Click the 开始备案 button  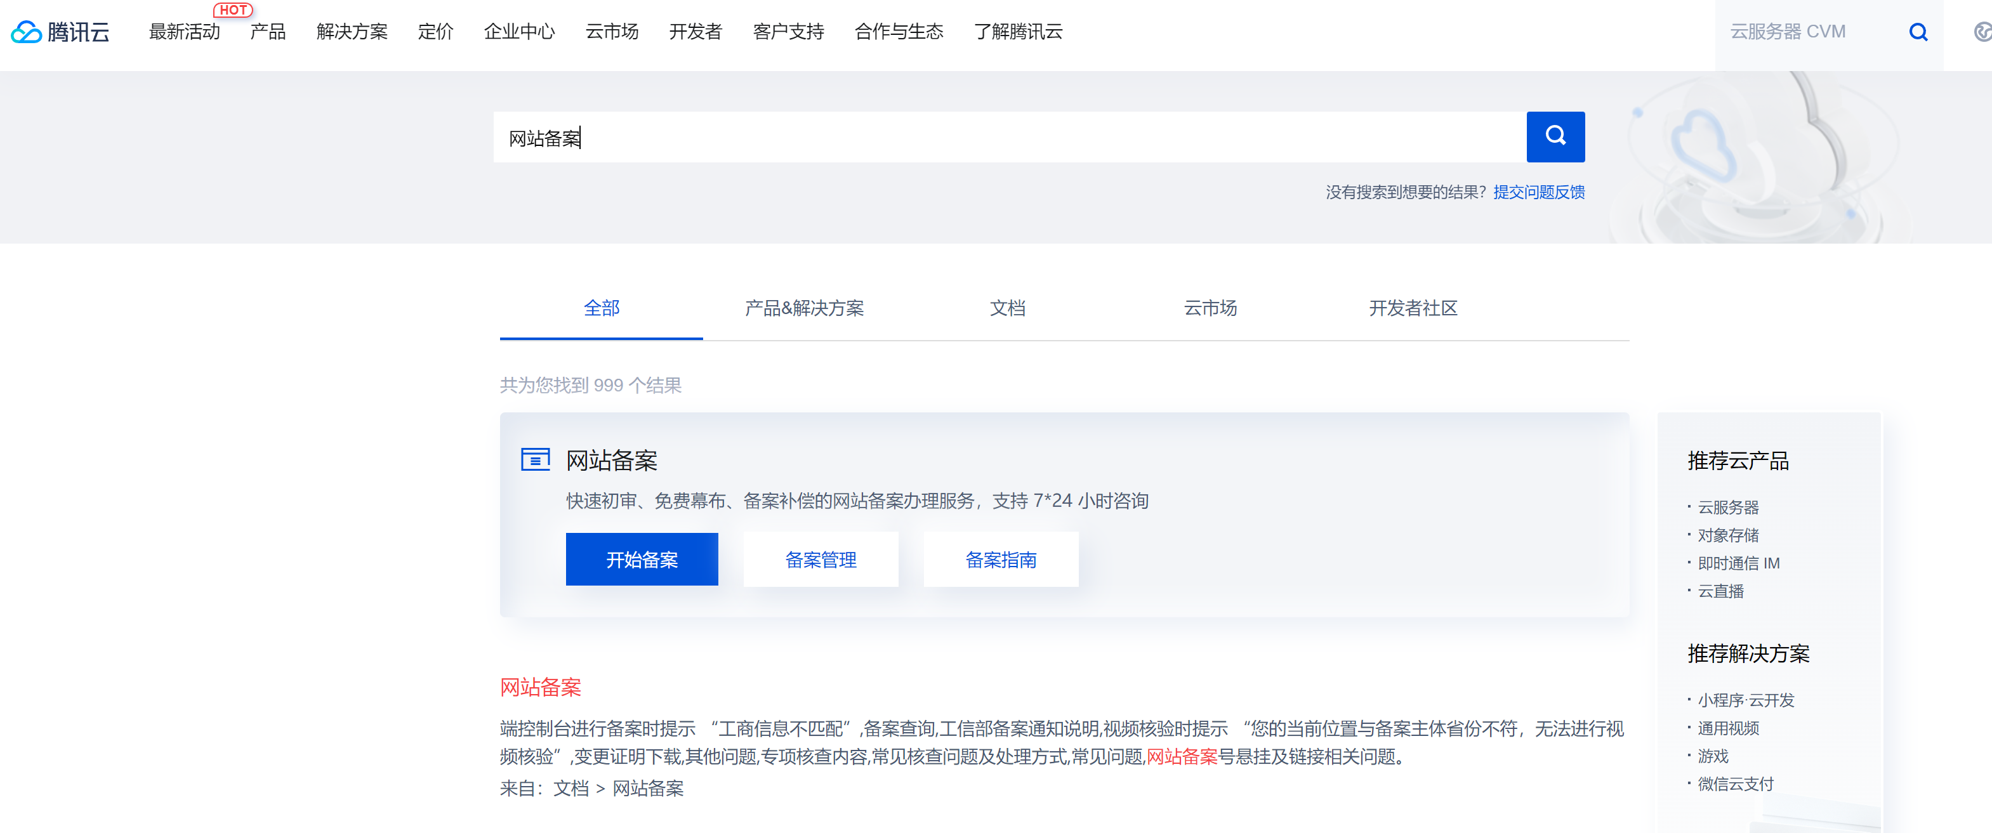642,560
